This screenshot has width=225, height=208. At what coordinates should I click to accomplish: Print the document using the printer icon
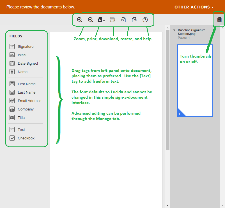tap(112, 20)
